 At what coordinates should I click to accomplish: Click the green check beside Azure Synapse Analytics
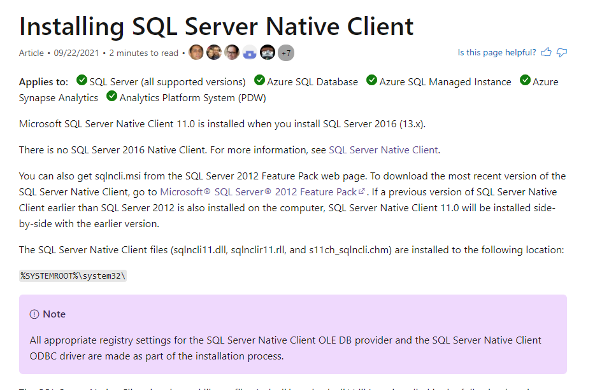525,80
